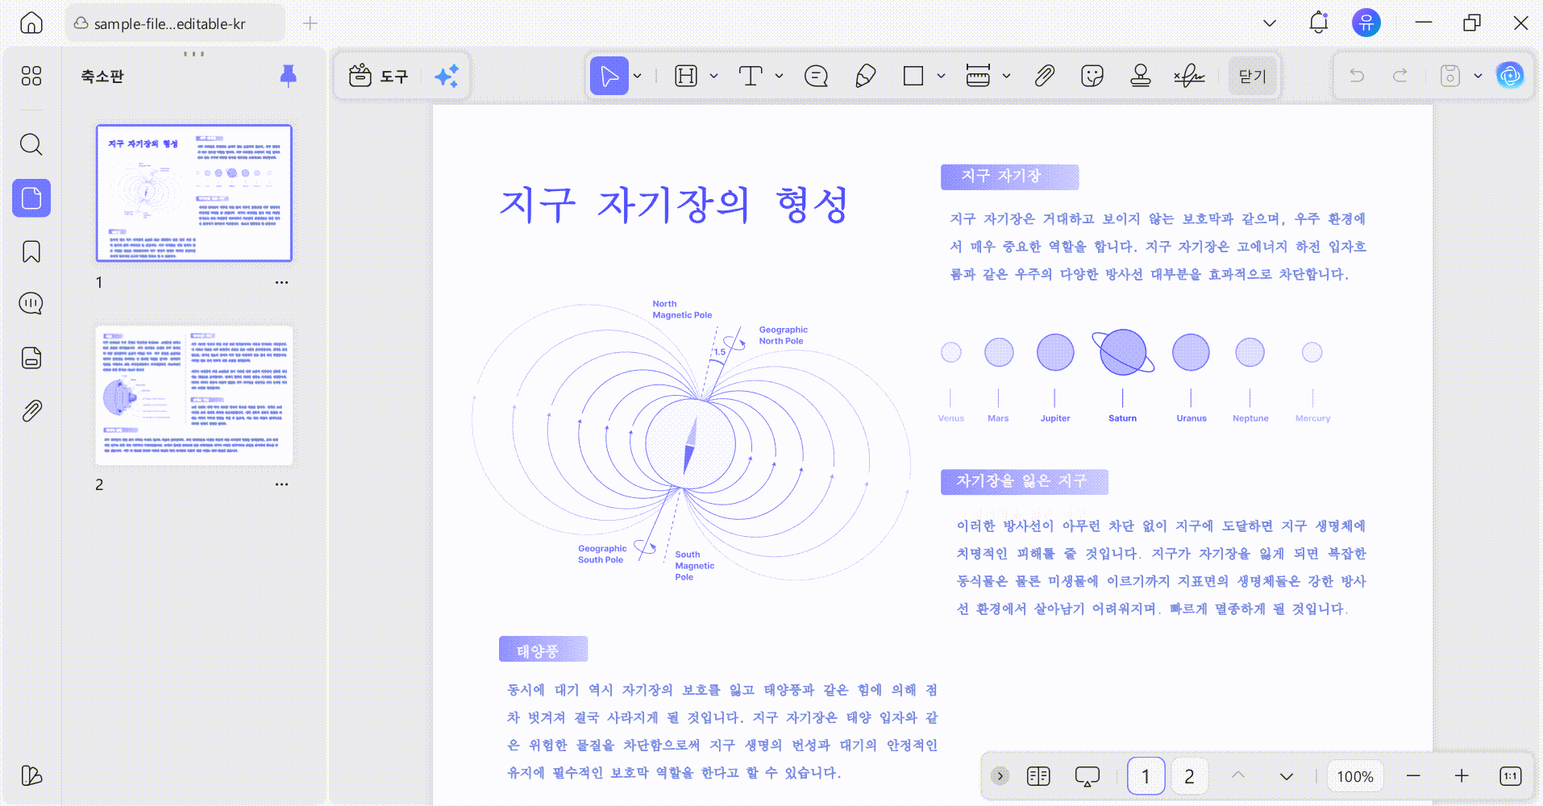Click the layers icon at sidebar bottom
The width and height of the screenshot is (1543, 806).
tap(31, 775)
